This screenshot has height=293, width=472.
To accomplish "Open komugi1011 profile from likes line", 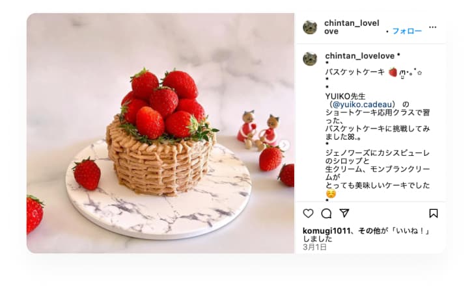I will click(326, 231).
